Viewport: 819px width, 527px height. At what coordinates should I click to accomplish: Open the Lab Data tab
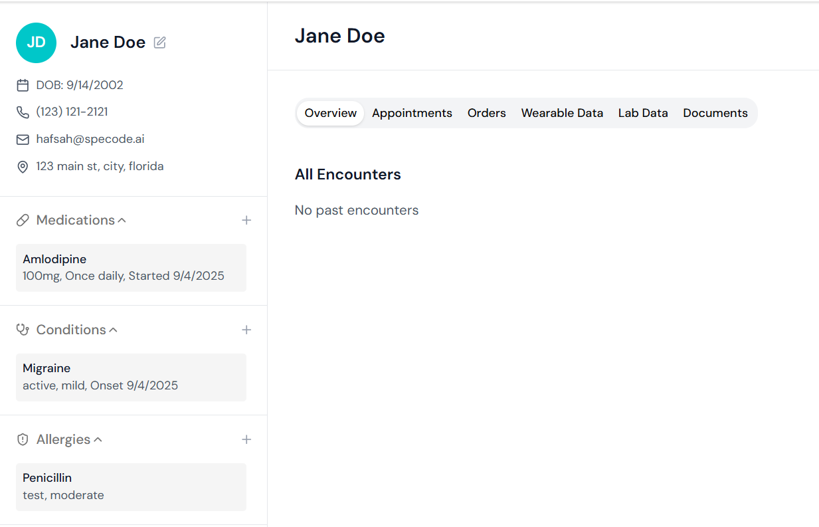pos(642,113)
